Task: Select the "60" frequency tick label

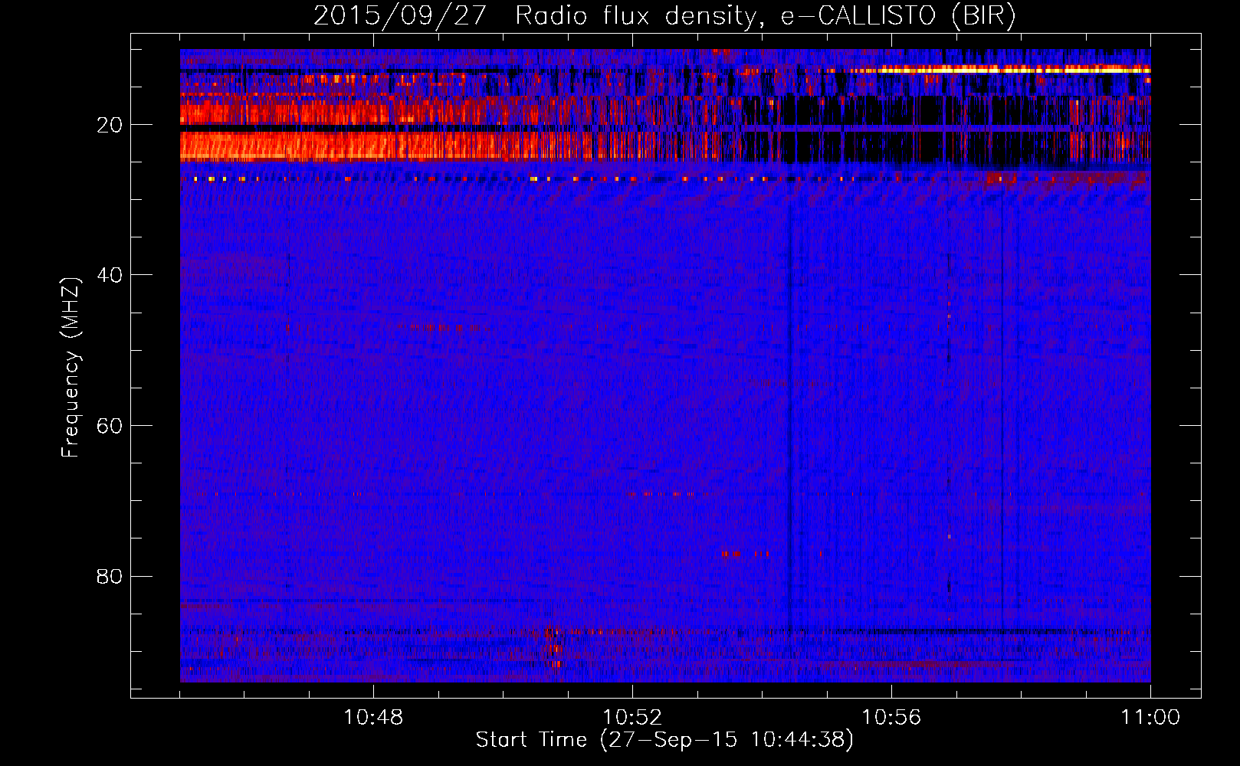Action: coord(110,426)
